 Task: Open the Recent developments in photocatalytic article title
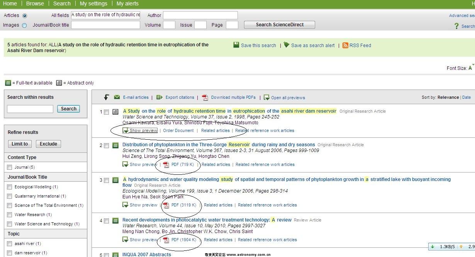(x=207, y=220)
